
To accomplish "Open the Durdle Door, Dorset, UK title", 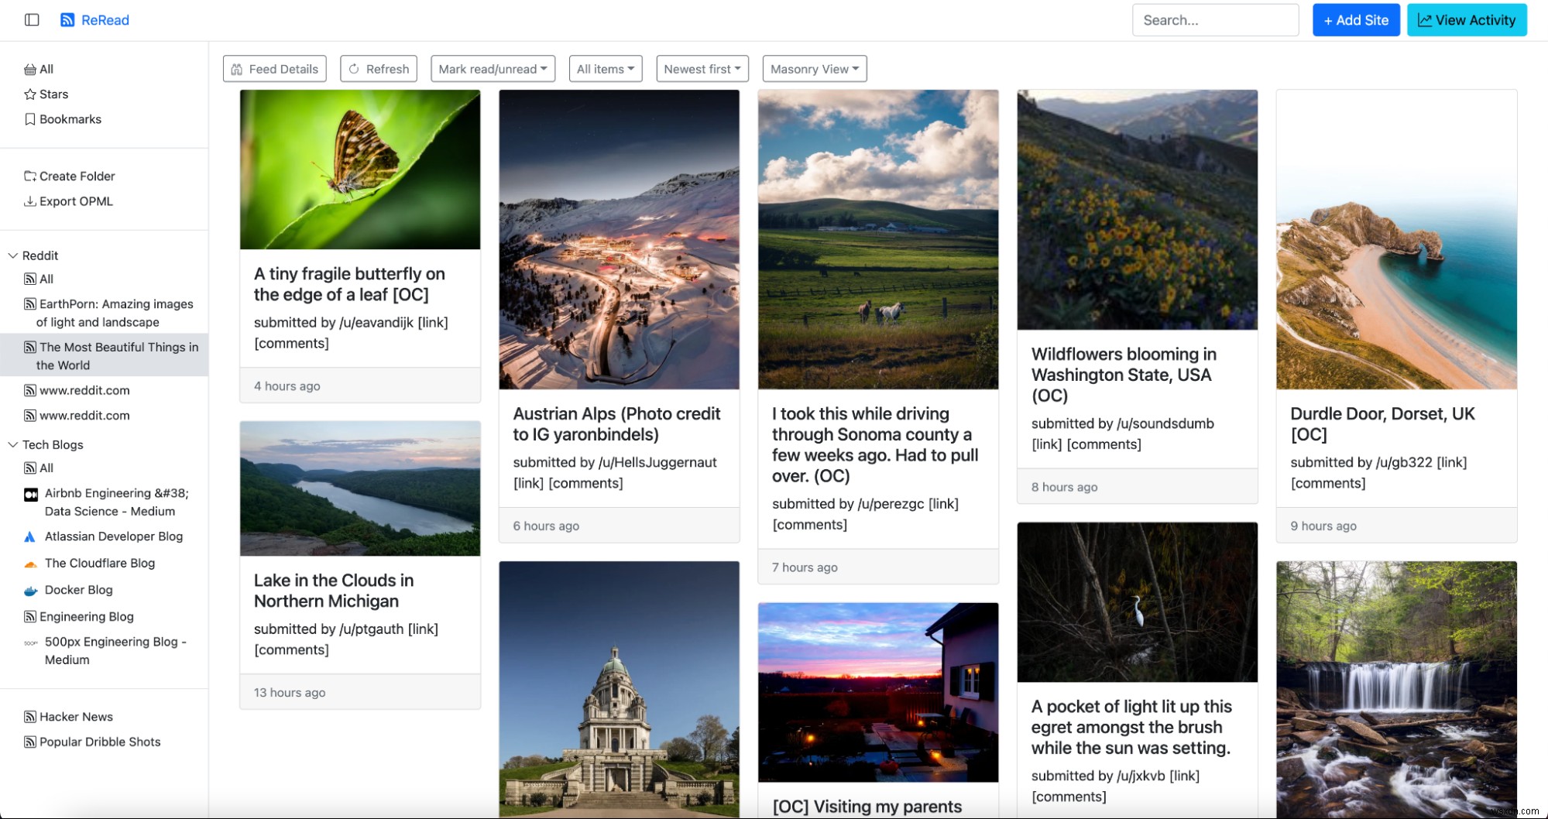I will 1382,424.
